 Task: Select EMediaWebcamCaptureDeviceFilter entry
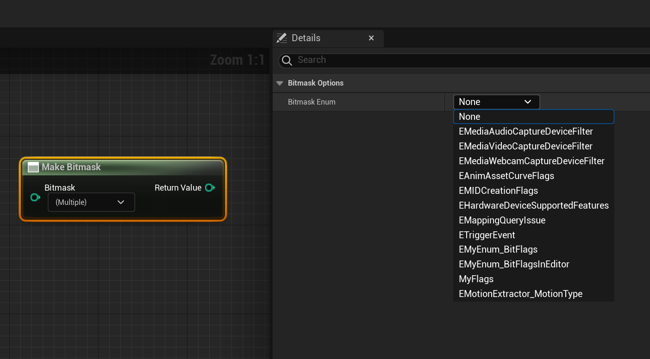pos(531,161)
